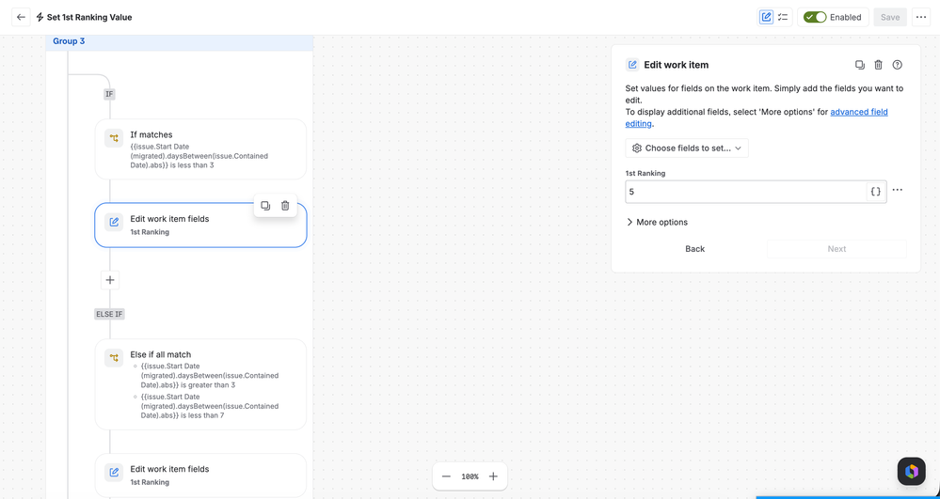Click the Group 3 header label
This screenshot has width=940, height=499.
click(69, 41)
